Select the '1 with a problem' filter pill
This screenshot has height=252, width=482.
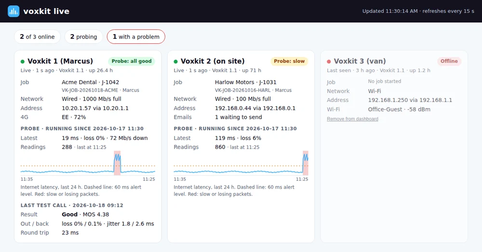tap(136, 37)
